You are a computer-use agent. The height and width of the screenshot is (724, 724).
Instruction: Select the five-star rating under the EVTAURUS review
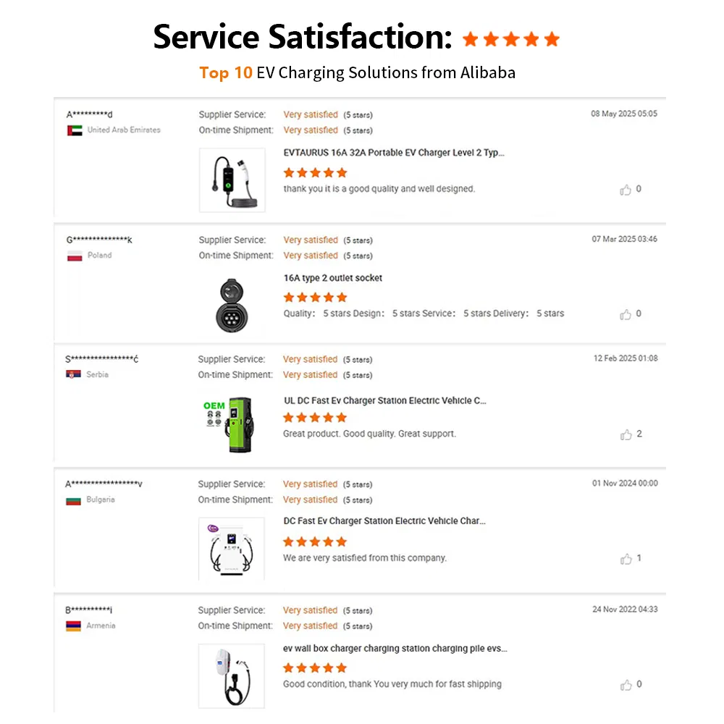click(x=315, y=172)
